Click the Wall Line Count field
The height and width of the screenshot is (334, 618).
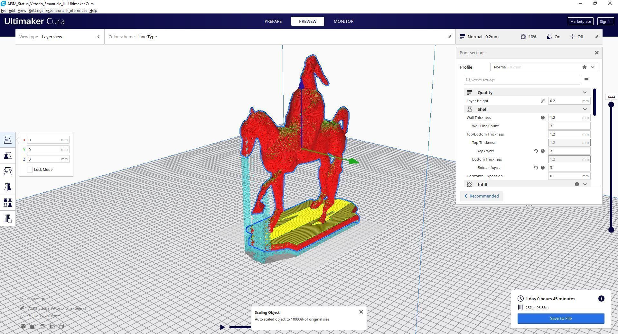(x=569, y=126)
